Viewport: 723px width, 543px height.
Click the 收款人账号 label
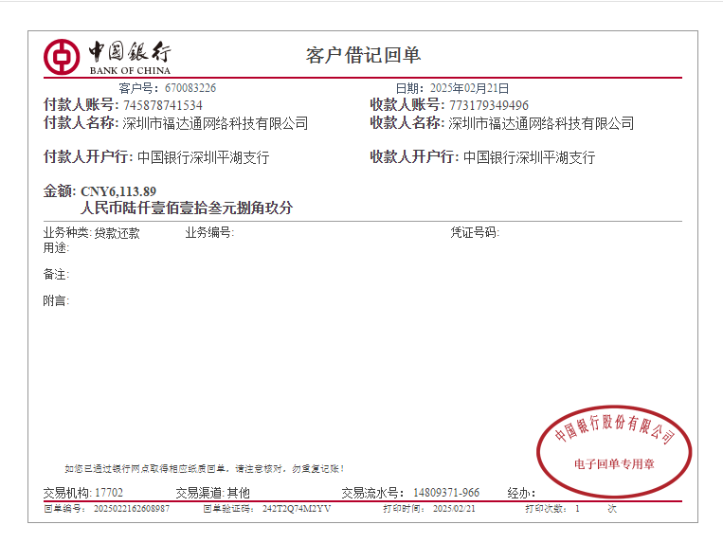[407, 105]
